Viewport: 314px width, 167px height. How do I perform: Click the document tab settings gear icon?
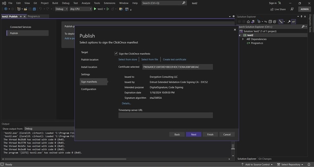click(x=233, y=16)
